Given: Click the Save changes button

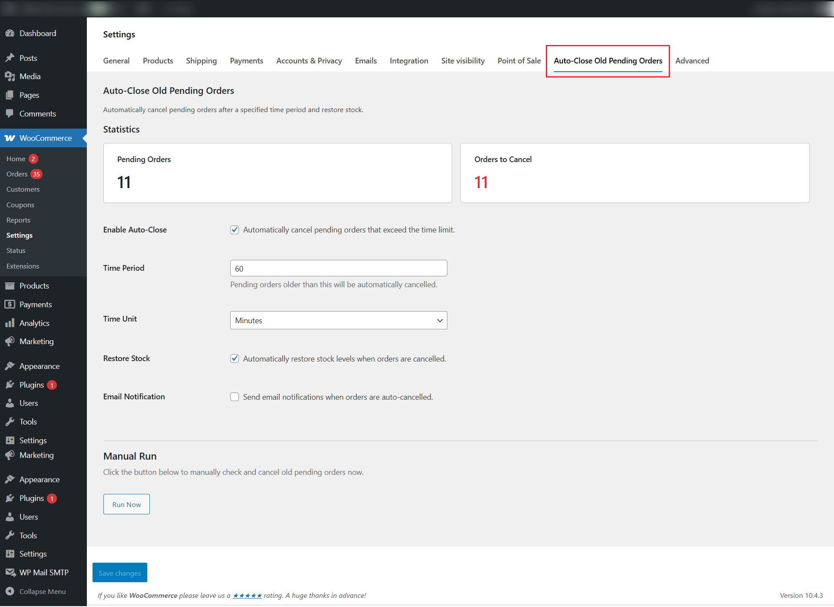Looking at the screenshot, I should (120, 573).
